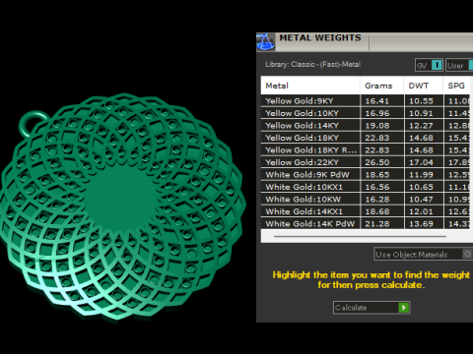Click the horizontal scrollbar under the table
Viewport: 473px width, 354px height.
tap(360, 236)
